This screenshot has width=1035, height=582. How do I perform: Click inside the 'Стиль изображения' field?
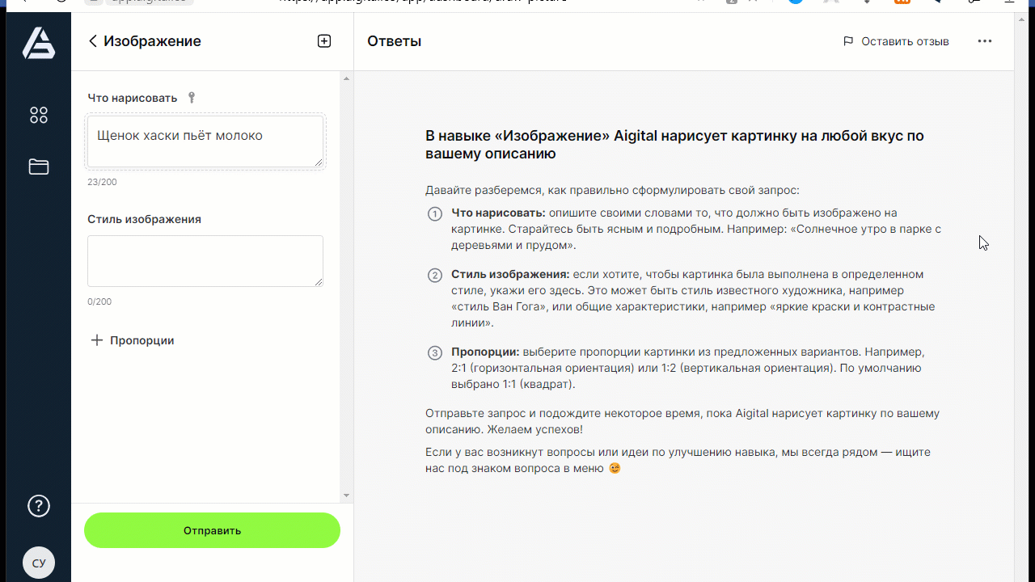[205, 260]
